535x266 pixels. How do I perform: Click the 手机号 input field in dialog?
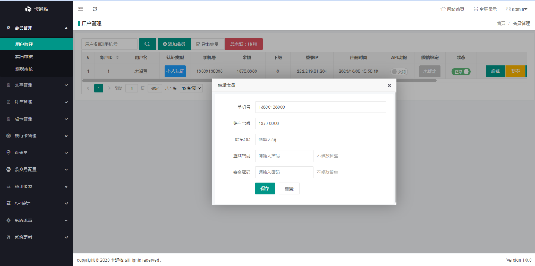[x=320, y=107]
